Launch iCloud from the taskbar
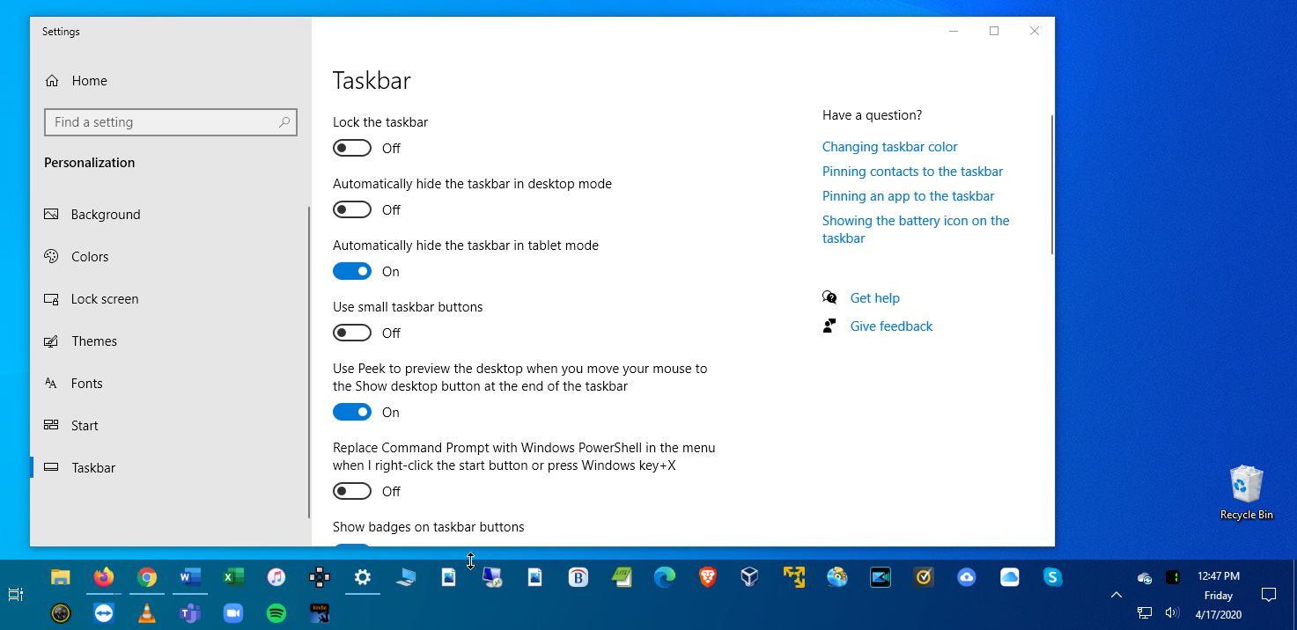This screenshot has width=1297, height=630. 1010,577
